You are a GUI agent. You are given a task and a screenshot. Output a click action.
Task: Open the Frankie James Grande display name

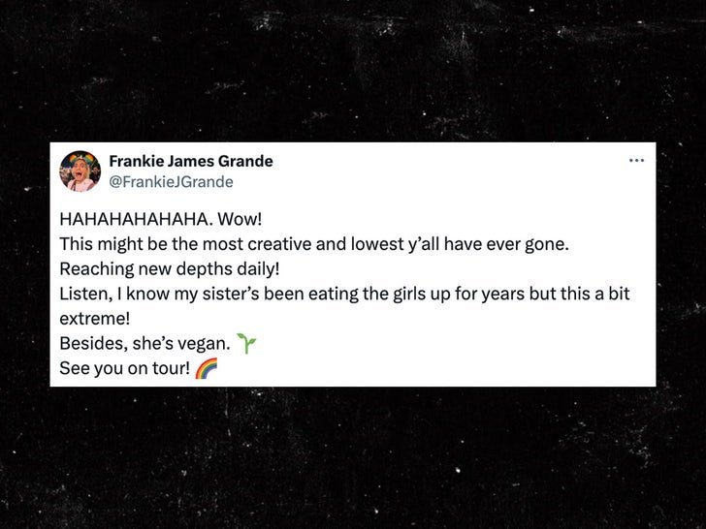pyautogui.click(x=191, y=161)
